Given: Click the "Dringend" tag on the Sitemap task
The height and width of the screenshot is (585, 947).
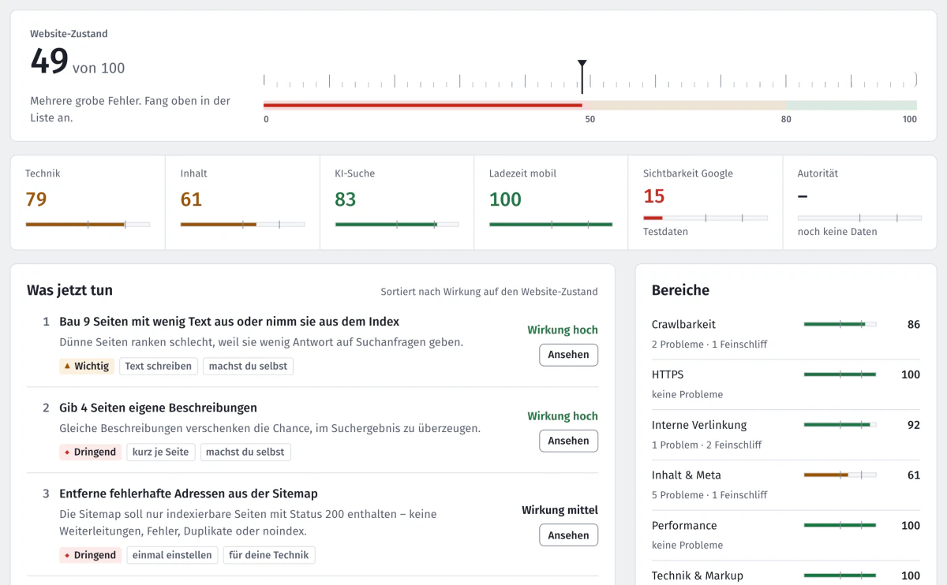Looking at the screenshot, I should point(91,555).
